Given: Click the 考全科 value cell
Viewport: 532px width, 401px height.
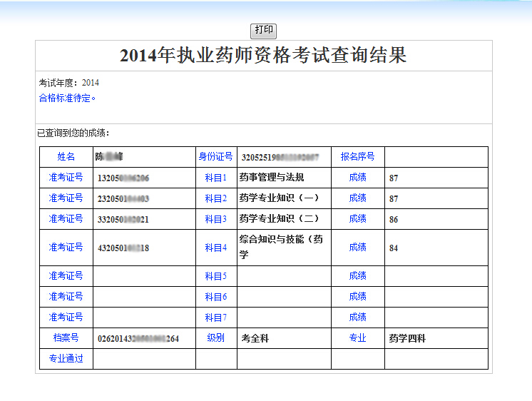Looking at the screenshot, I should 284,338.
